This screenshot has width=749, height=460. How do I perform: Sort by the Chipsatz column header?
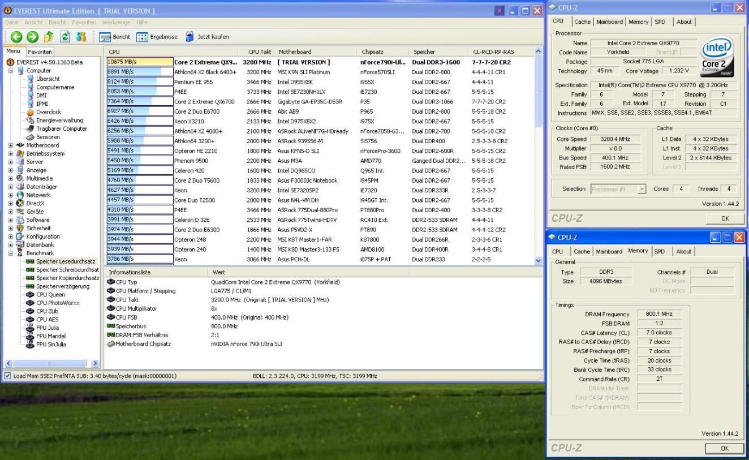click(x=384, y=51)
